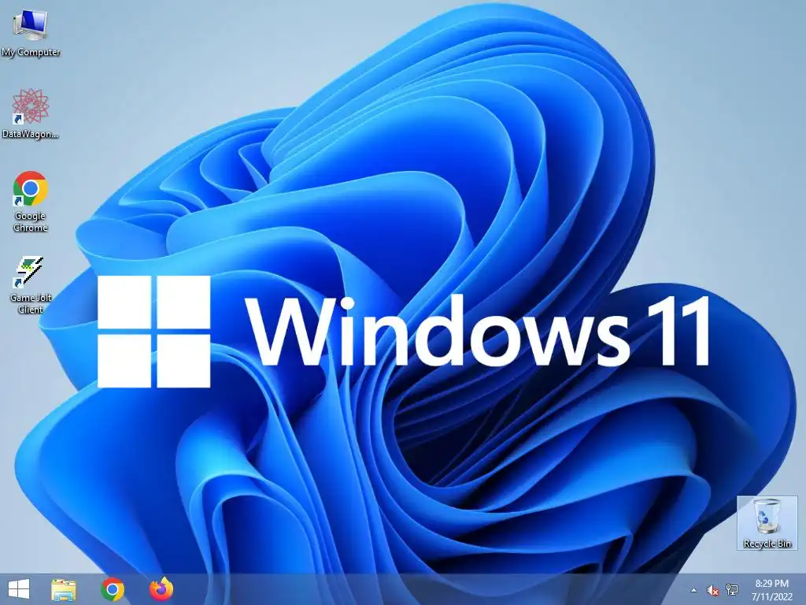
Task: Open the clock showing 8:29 PM
Action: pos(771,589)
